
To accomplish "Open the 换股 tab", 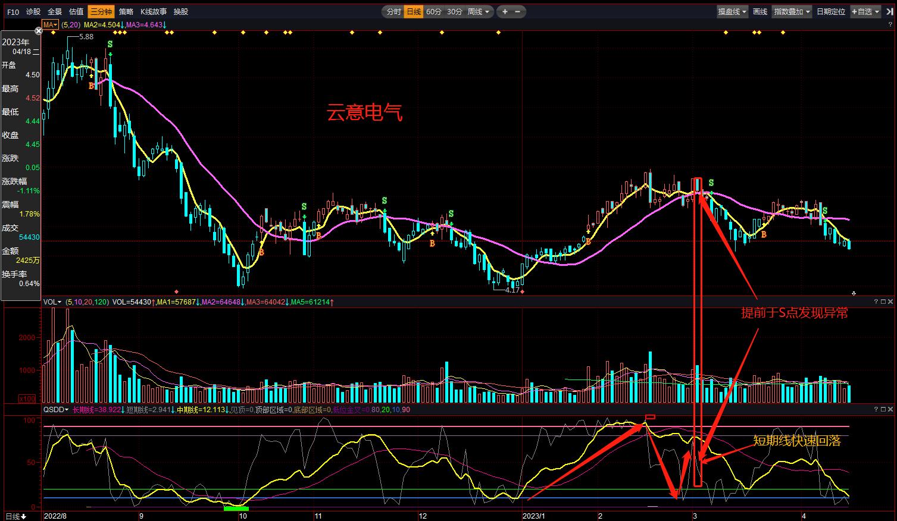I will (x=181, y=11).
